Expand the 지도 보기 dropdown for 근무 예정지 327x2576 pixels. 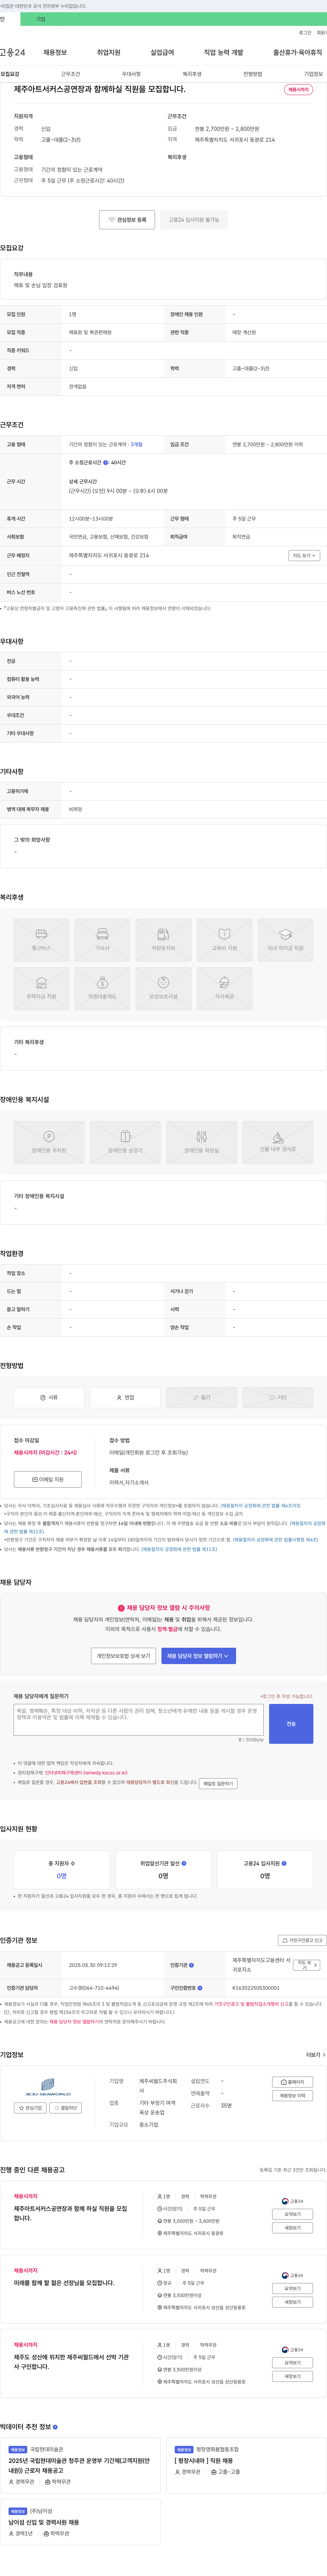pyautogui.click(x=304, y=555)
